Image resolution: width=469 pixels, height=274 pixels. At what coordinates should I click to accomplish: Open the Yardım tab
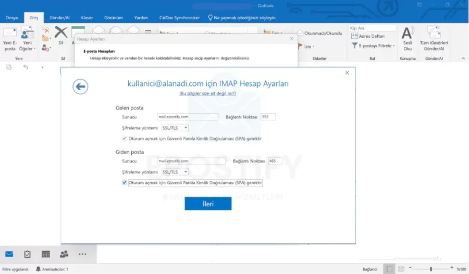[141, 18]
